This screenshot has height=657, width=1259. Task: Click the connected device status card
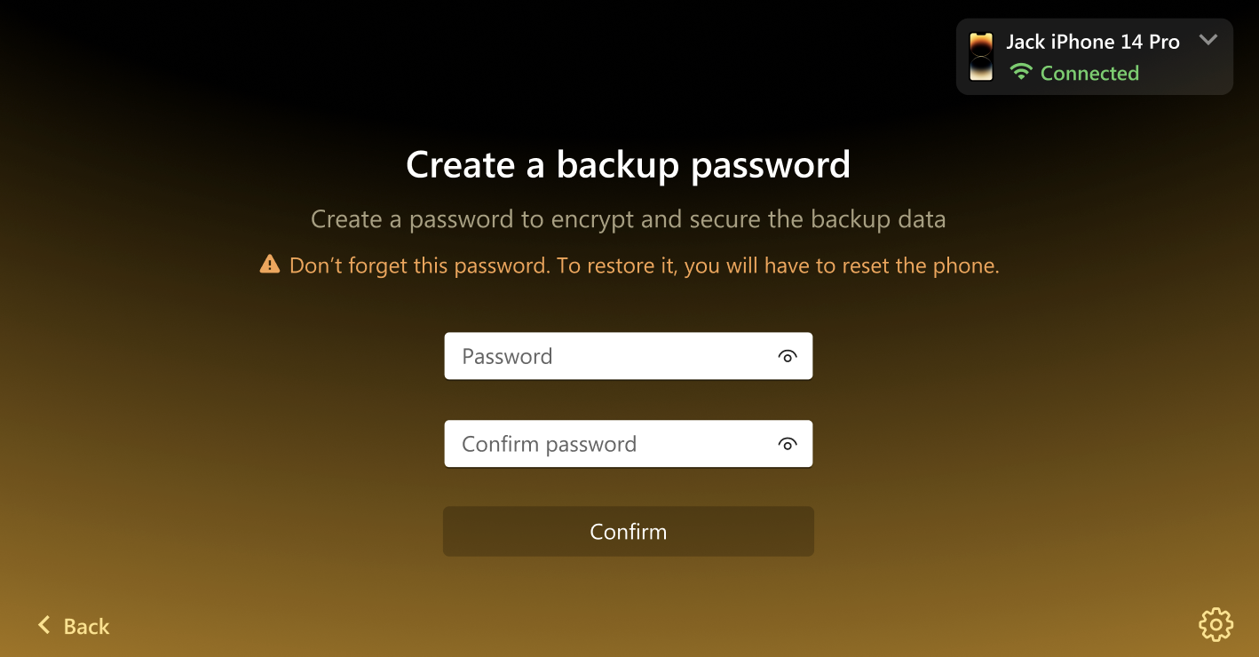click(x=1094, y=57)
